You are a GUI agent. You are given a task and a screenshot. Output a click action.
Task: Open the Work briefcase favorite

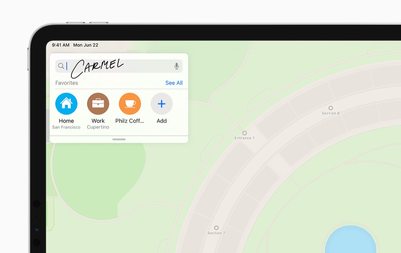pyautogui.click(x=98, y=103)
